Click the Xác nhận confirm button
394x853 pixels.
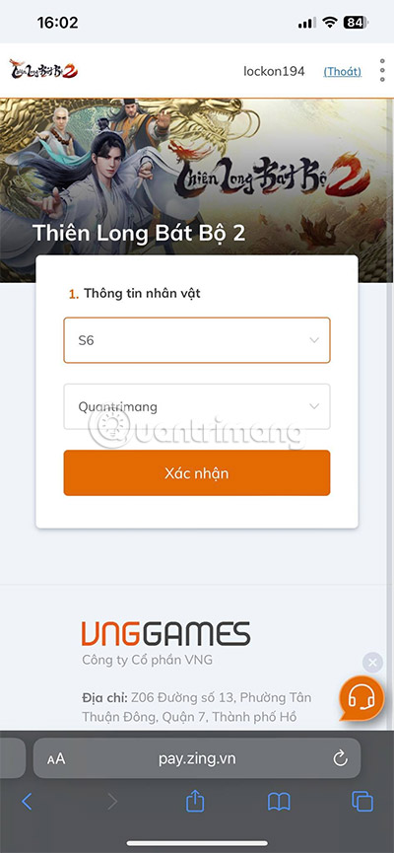(x=197, y=472)
